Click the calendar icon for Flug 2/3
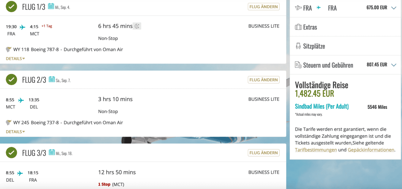 pos(52,79)
